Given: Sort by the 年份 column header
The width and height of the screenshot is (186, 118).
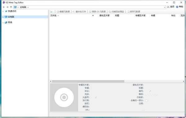Looking at the screenshot, I should (173, 15).
